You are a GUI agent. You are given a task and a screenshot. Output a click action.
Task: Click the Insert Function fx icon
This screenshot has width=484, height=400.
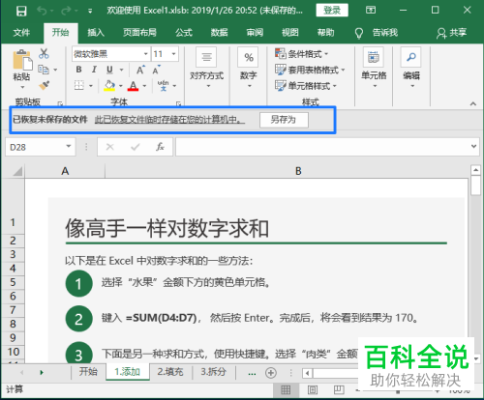click(x=160, y=147)
